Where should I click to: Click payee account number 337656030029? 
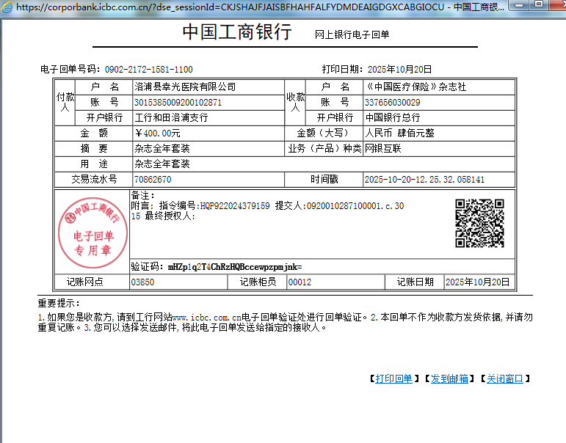pos(393,103)
